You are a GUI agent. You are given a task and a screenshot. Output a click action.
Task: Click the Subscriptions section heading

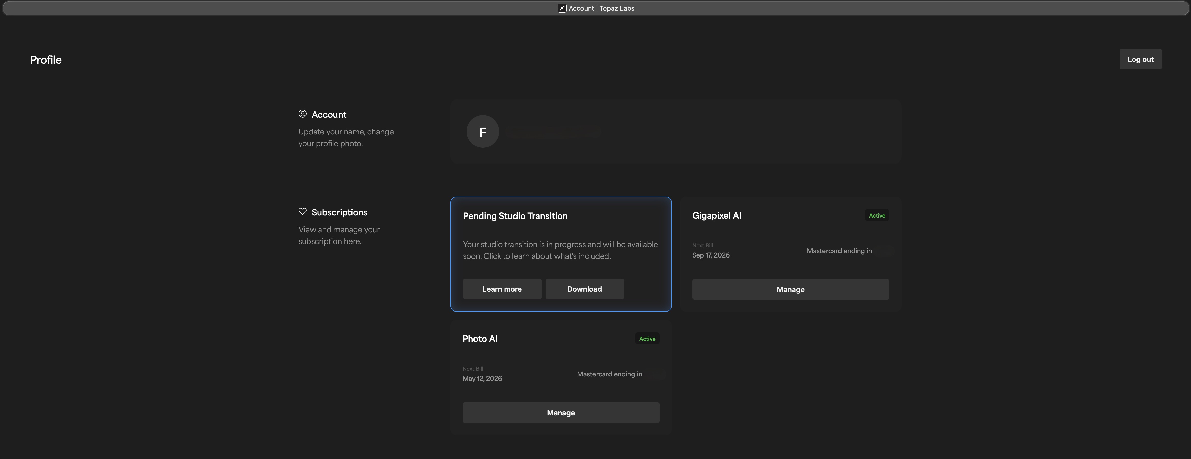coord(339,213)
